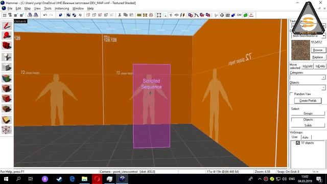327x184 pixels.
Task: Click the Cut scissors icon
Action: pos(120,15)
